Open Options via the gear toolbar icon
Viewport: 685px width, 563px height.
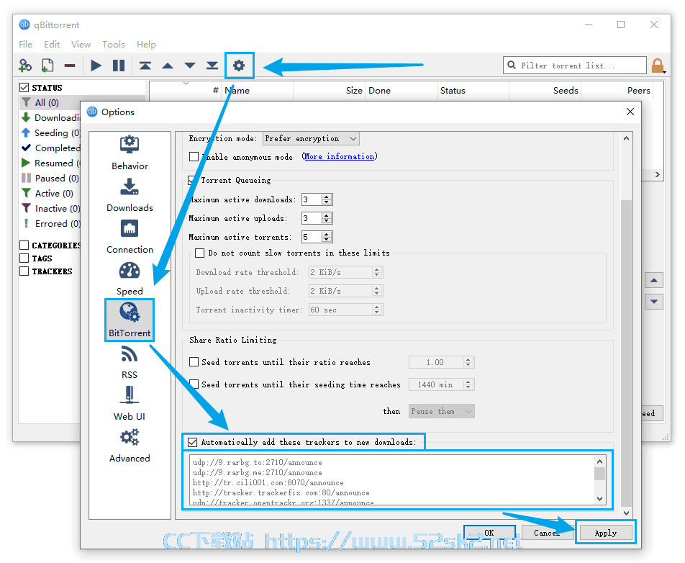pos(239,66)
